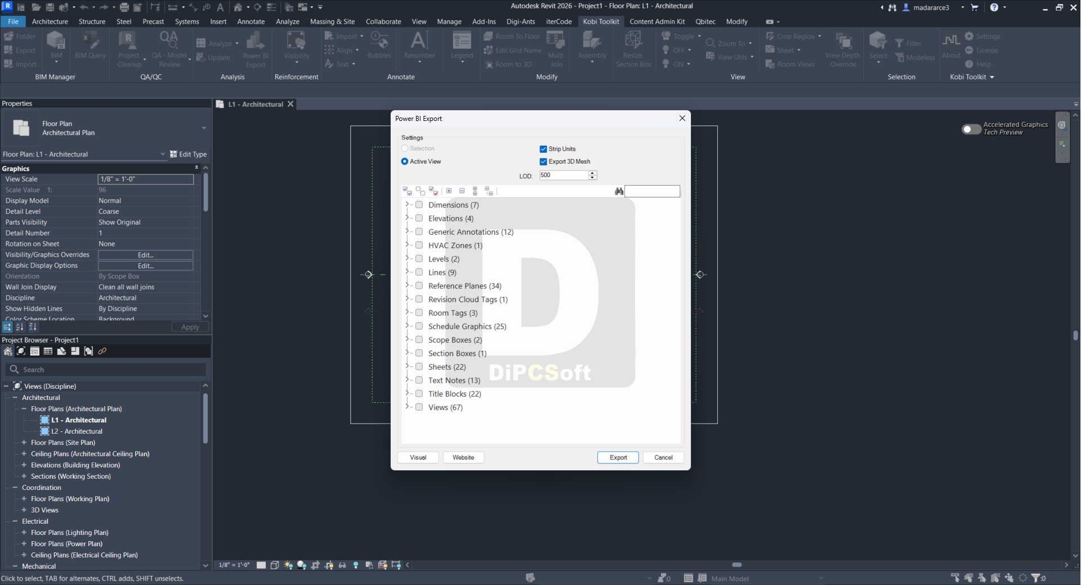
Task: Check the Sheets (22) checkbox
Action: (419, 367)
